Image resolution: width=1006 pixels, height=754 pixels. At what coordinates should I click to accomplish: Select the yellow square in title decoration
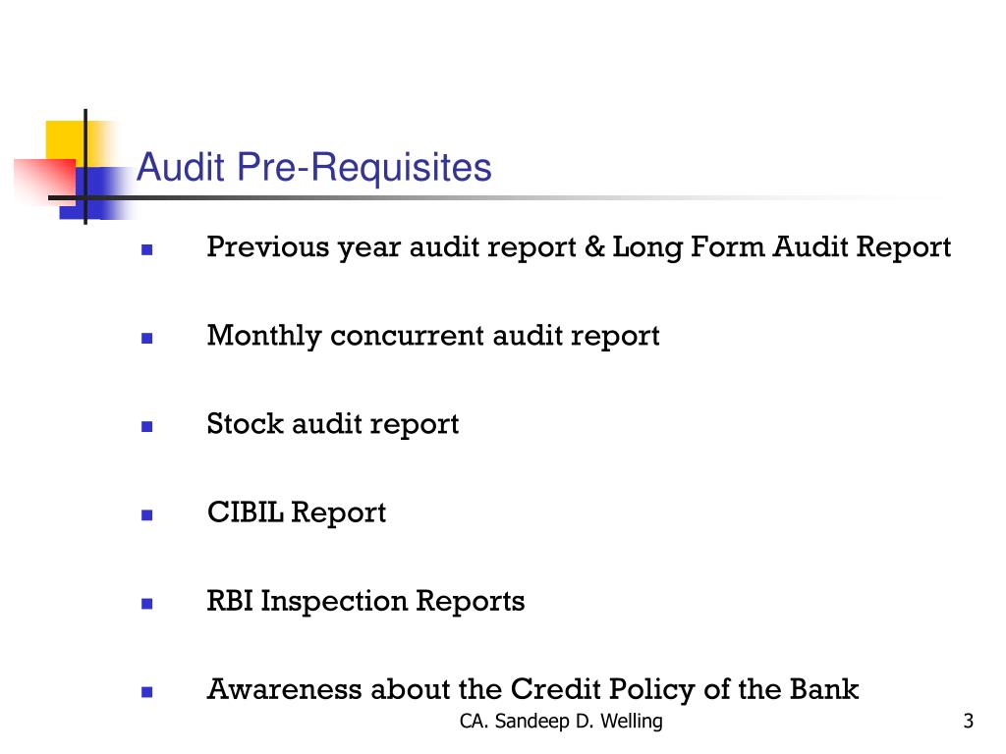(x=69, y=144)
